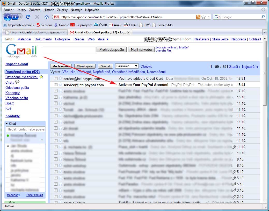Open the TV program bookmark
The width and height of the screenshot is (269, 211).
81,25
